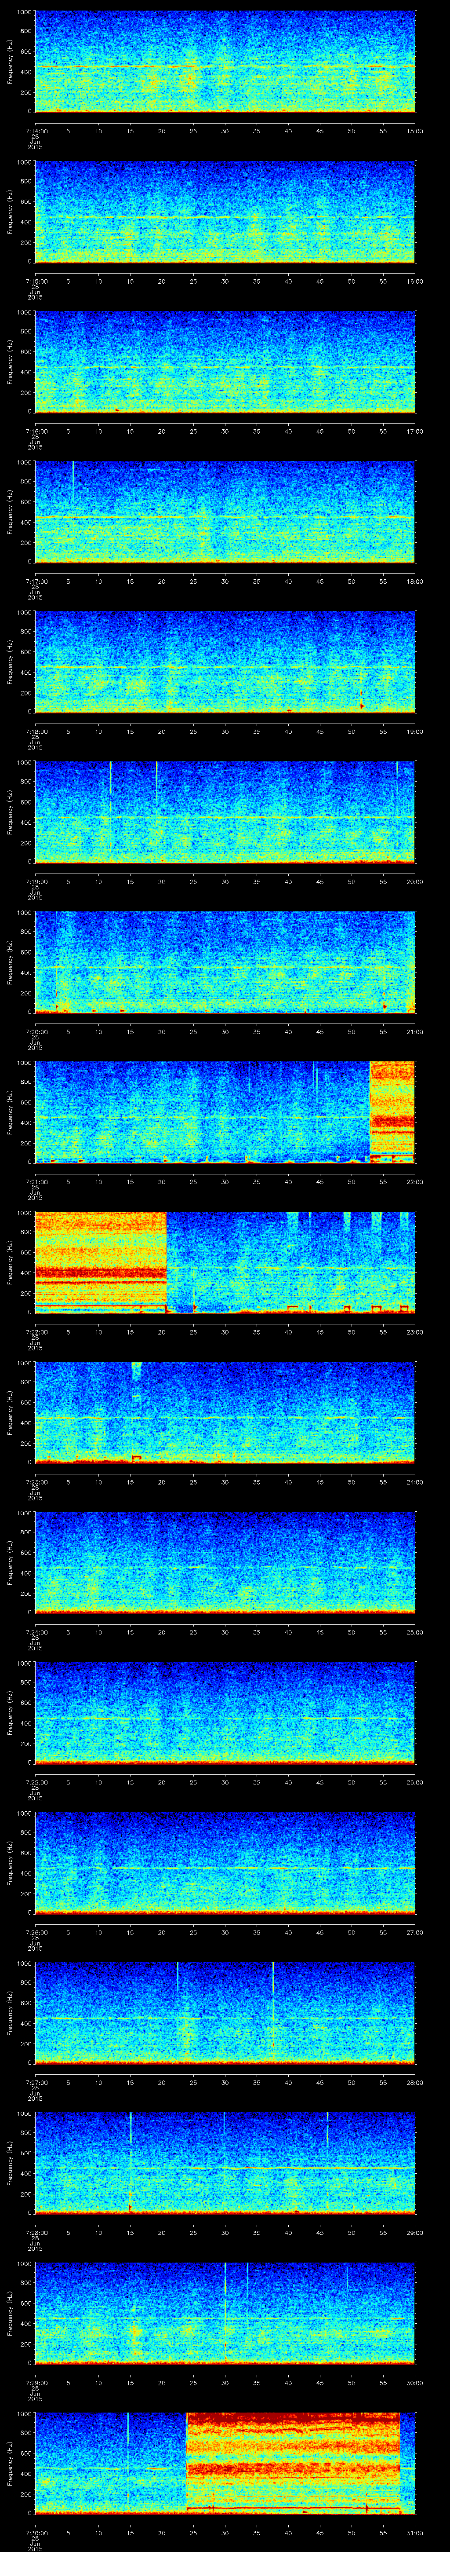Click the 19:00 end time label

[x=415, y=731]
